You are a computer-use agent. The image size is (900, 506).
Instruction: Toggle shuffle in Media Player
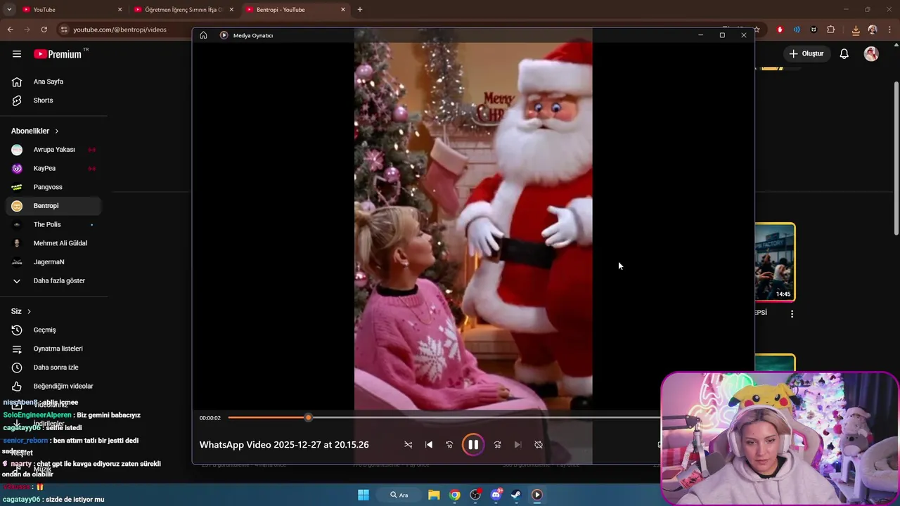(409, 445)
